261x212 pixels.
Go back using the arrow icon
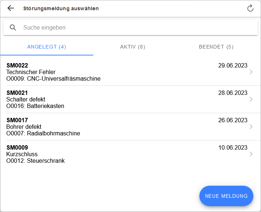pos(11,8)
